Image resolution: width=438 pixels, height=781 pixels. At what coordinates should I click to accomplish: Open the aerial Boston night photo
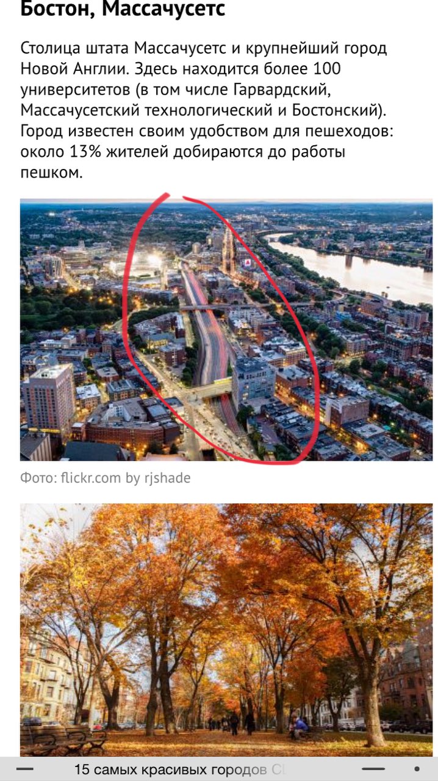226,330
